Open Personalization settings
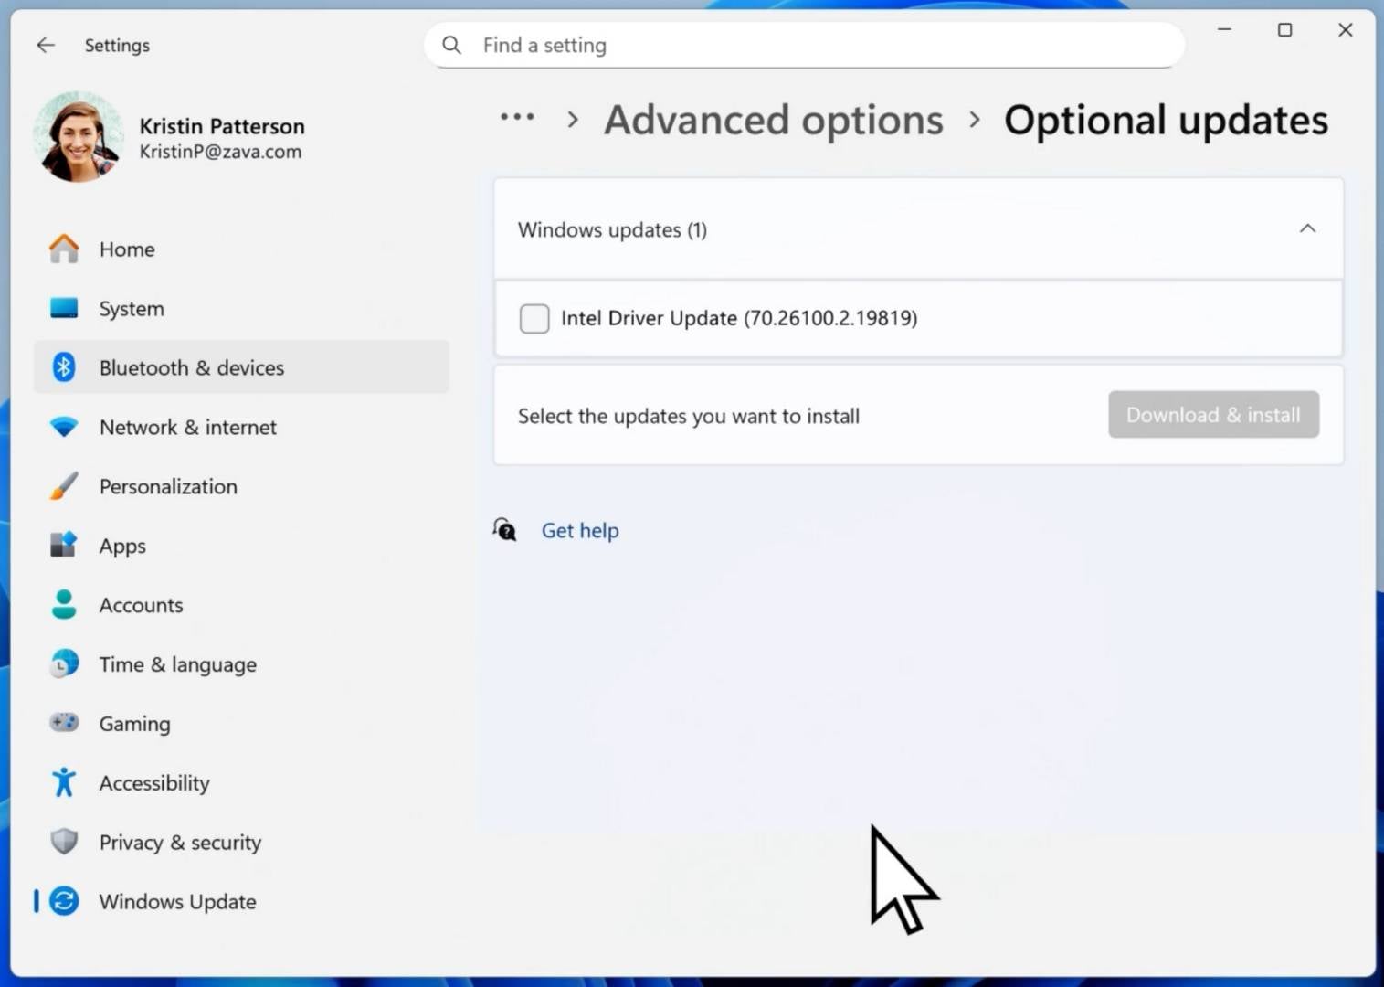 pyautogui.click(x=241, y=486)
